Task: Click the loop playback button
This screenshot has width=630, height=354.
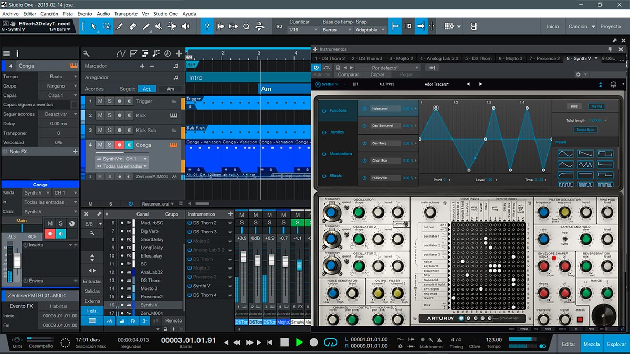Action: [330, 342]
